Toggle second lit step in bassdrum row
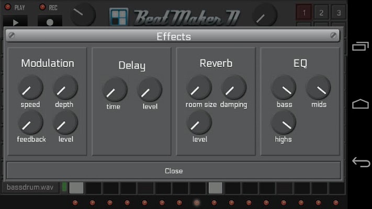 (216, 188)
